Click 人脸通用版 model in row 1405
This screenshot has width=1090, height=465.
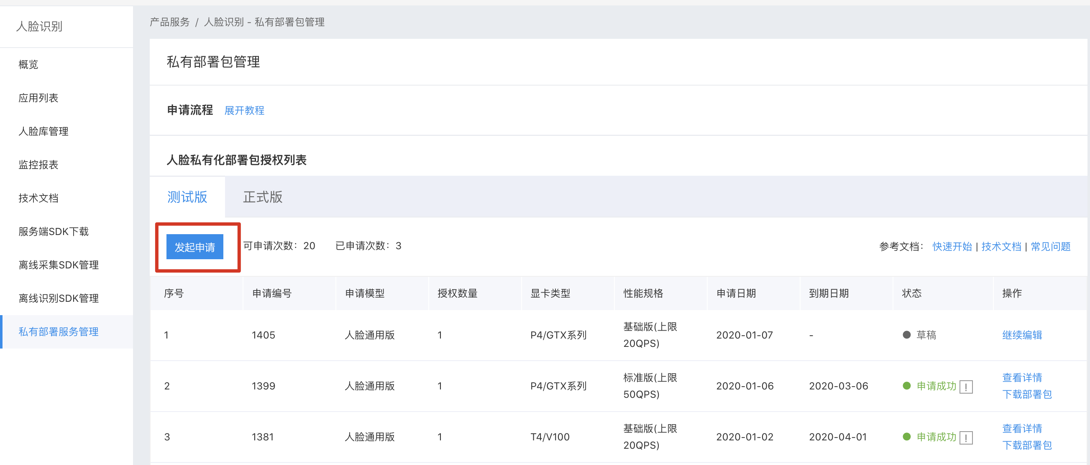pos(370,335)
